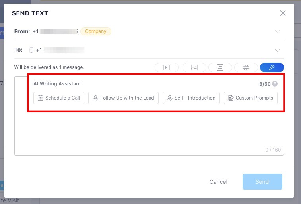
Task: Click inside the message text area
Action: click(x=149, y=132)
